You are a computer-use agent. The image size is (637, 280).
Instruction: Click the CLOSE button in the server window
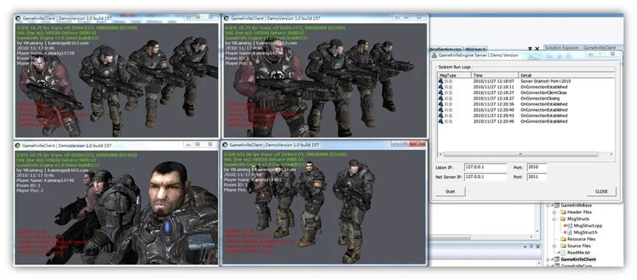602,191
